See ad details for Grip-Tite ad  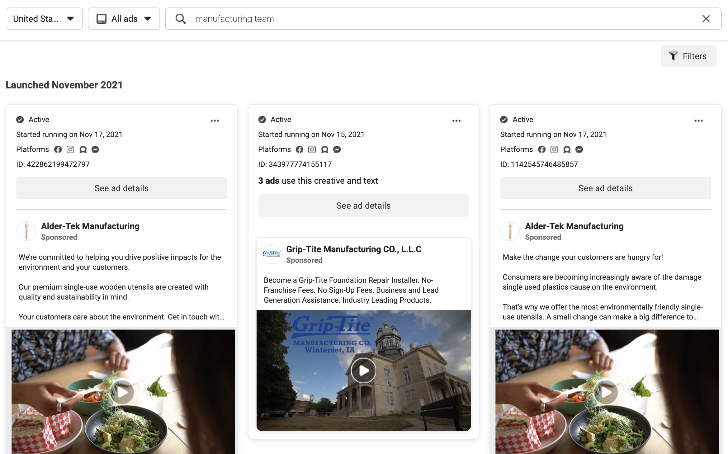[x=363, y=206]
